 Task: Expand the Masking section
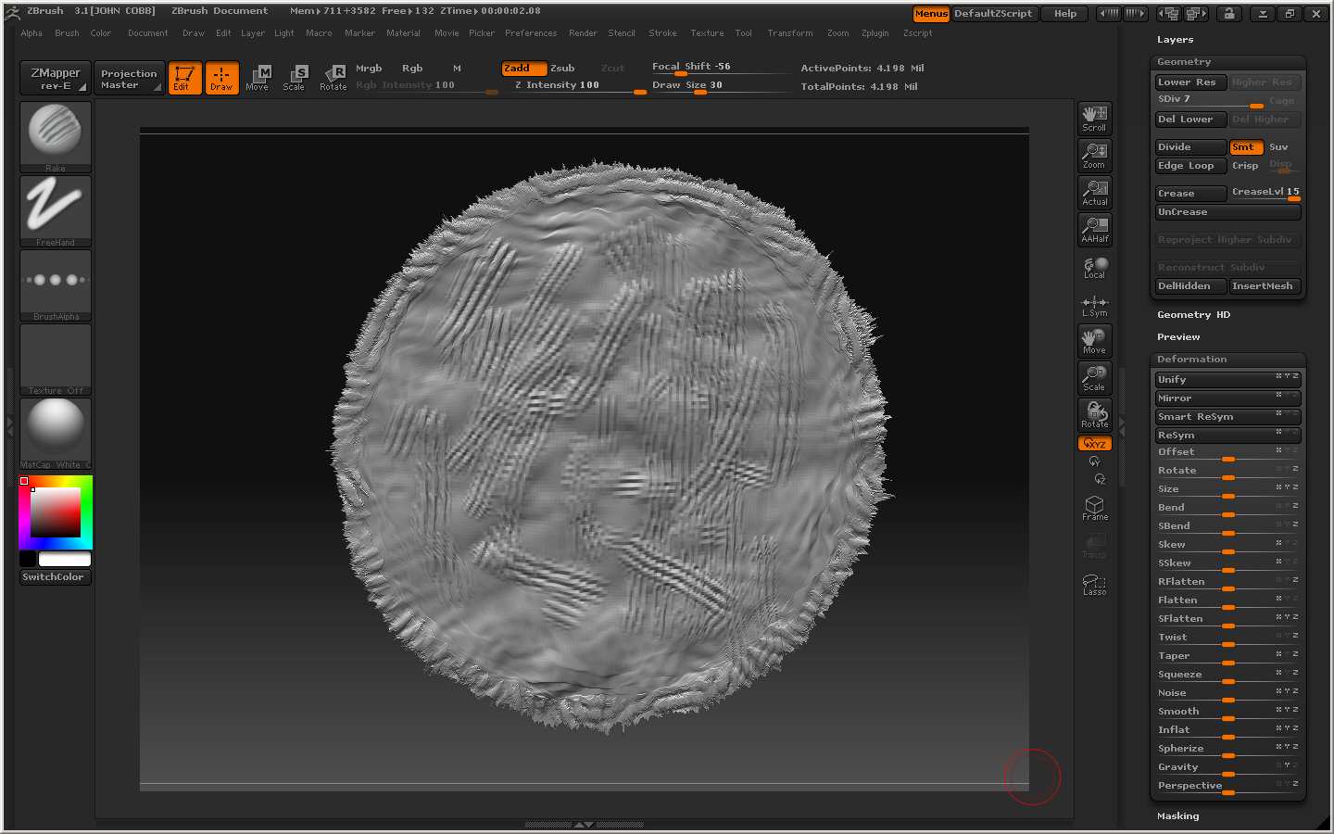pos(1177,816)
